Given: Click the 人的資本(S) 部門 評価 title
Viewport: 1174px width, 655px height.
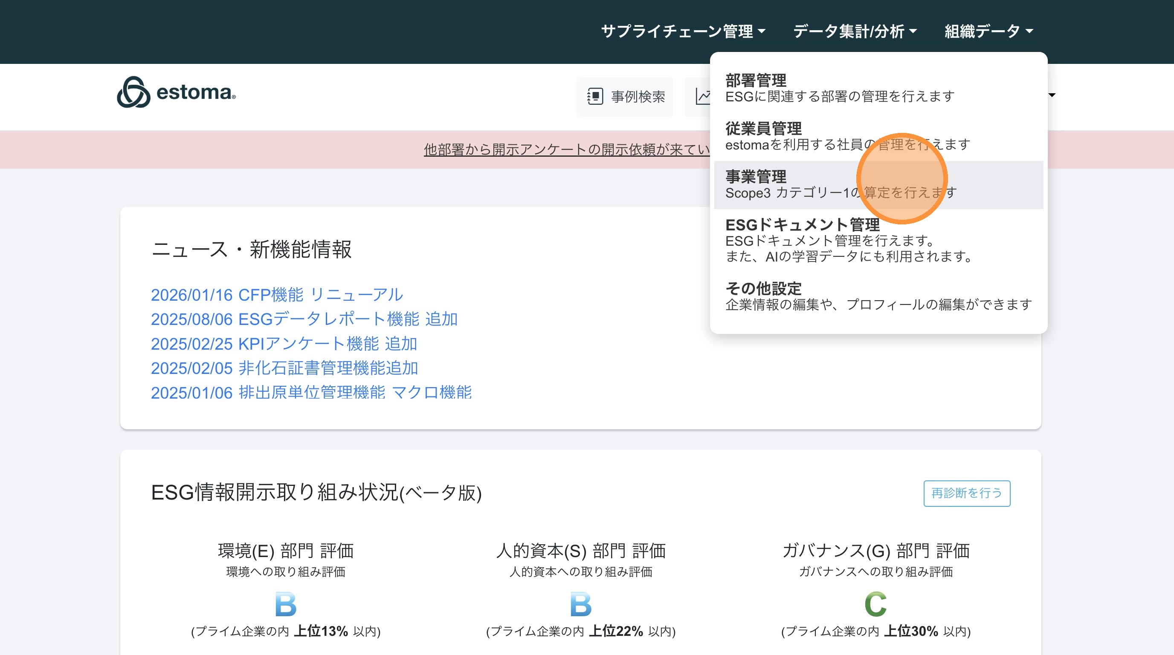Looking at the screenshot, I should click(581, 551).
